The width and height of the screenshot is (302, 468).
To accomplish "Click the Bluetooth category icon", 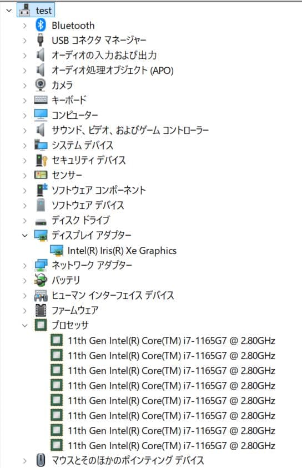I will tap(41, 26).
